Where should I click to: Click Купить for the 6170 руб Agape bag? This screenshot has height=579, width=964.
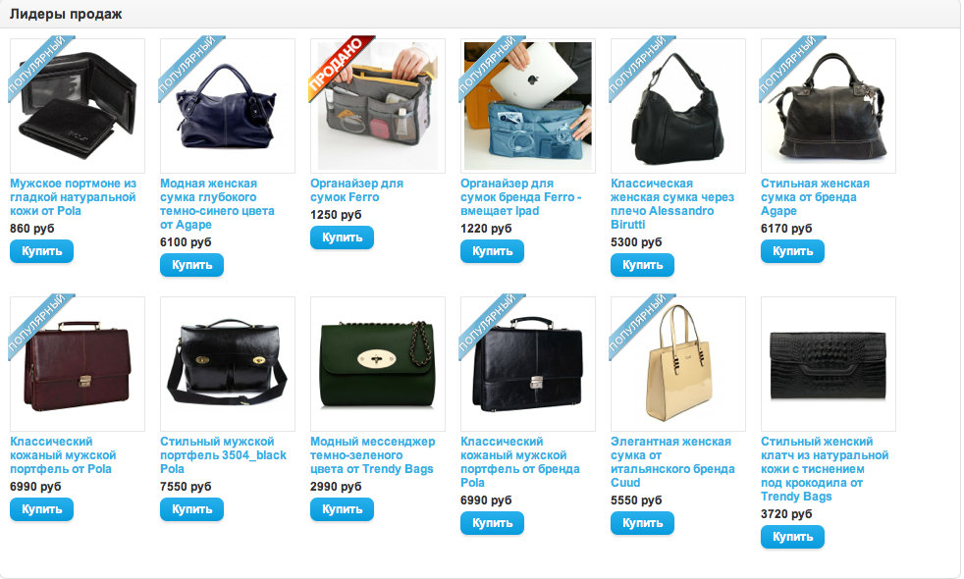tap(792, 251)
